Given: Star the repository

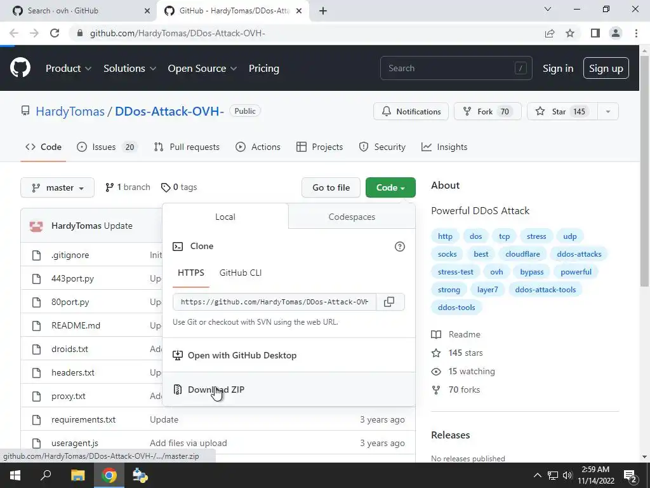Looking at the screenshot, I should (x=562, y=112).
